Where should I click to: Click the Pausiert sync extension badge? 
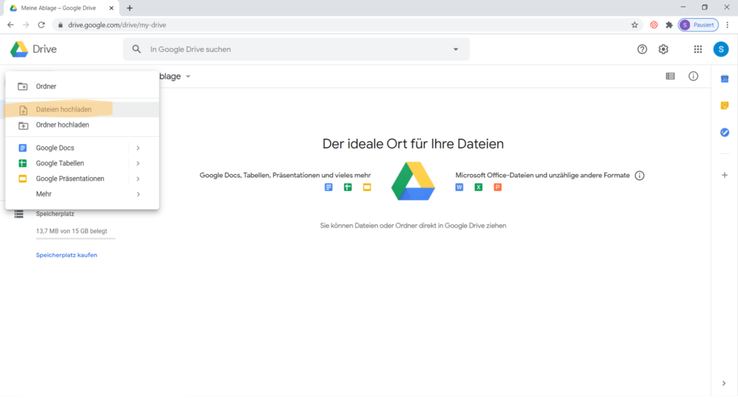[698, 24]
